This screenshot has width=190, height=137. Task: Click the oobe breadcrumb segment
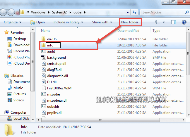(77, 12)
